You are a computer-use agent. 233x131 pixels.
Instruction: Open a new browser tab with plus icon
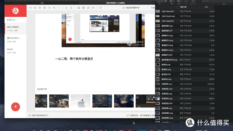point(153,3)
